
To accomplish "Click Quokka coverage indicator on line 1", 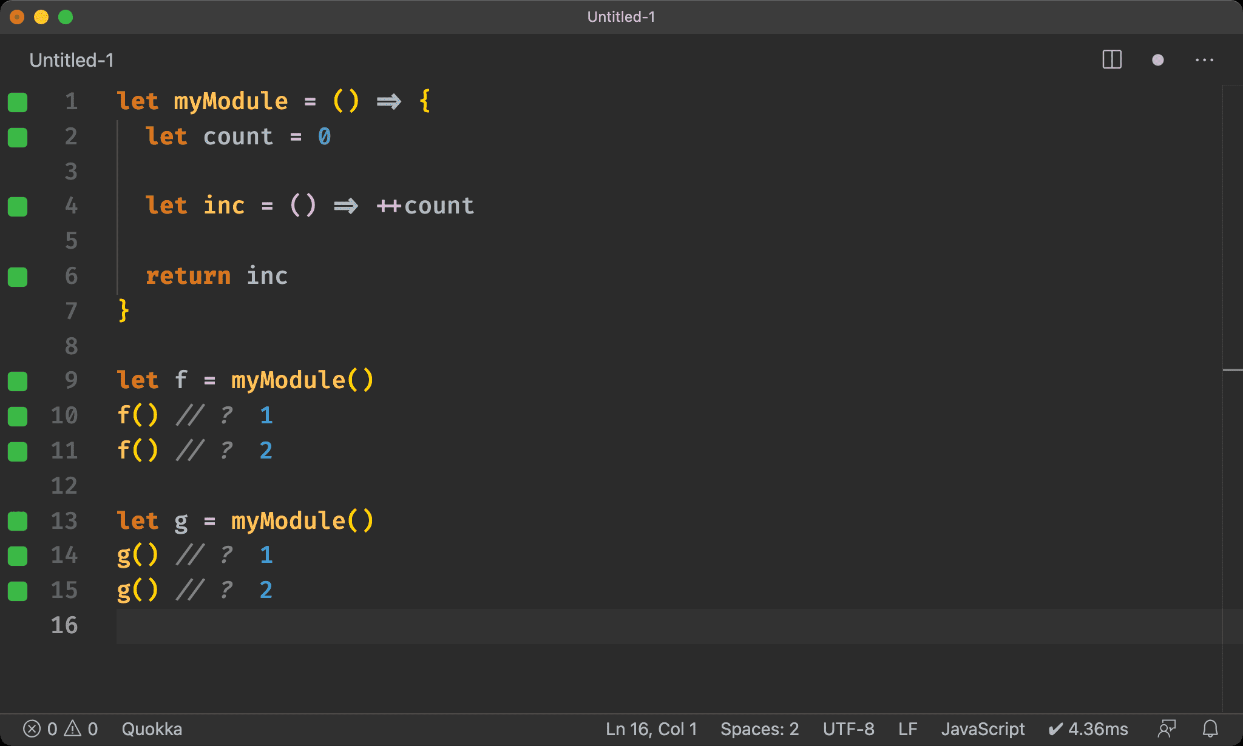I will pos(18,102).
